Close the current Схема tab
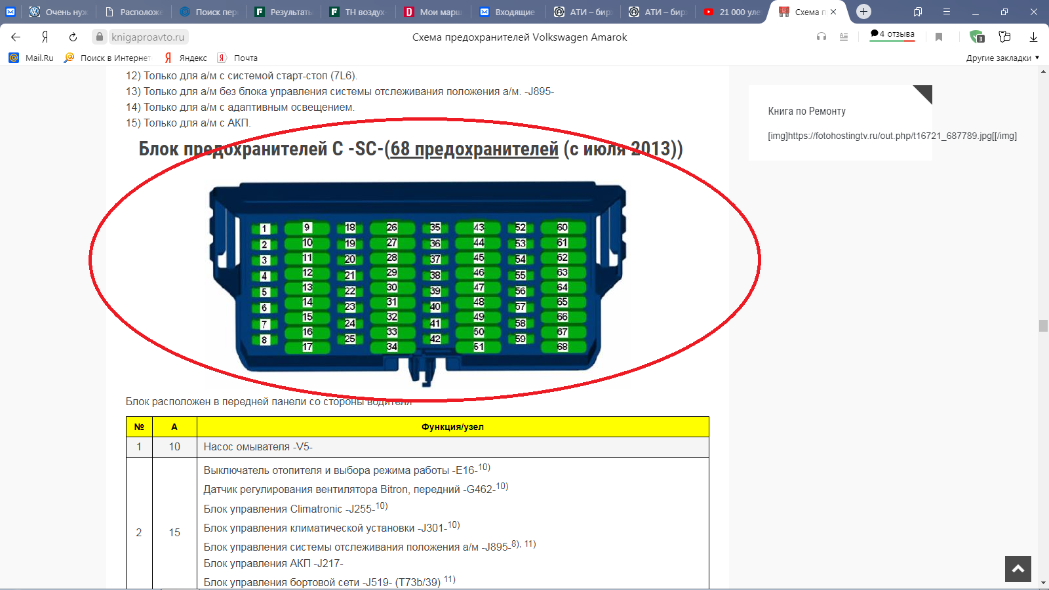Image resolution: width=1049 pixels, height=590 pixels. (x=833, y=12)
